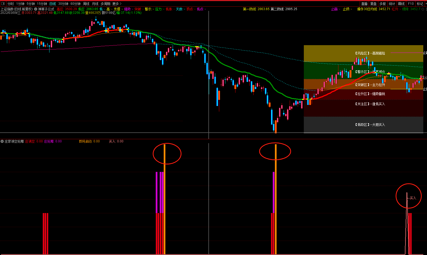This screenshot has width=427, height=255.
Task: Click the 买入: 0.00 indicator value
Action: (116, 141)
